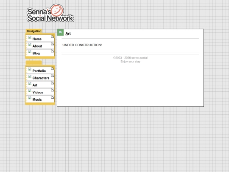Click the ©2023 - 2026 senna.social footer text
Viewport: 229px width, 172px height.
tap(131, 58)
